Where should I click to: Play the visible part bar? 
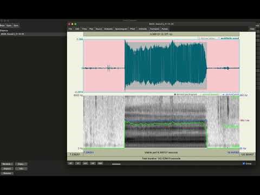tap(161, 153)
